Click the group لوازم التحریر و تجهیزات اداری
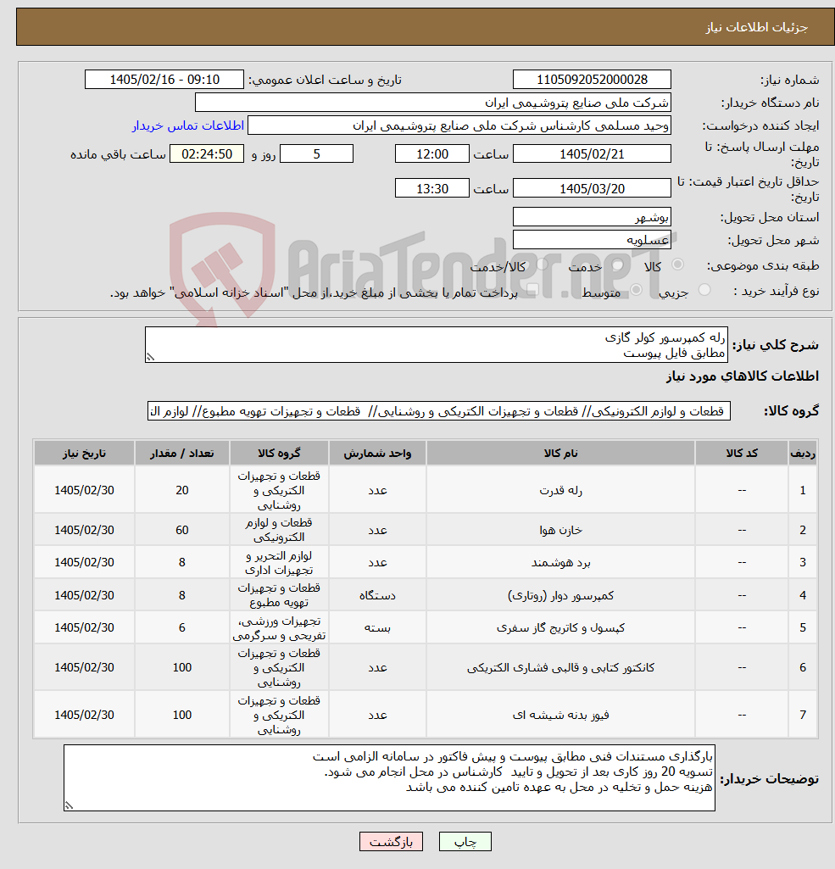Image resolution: width=835 pixels, height=869 pixels. (x=279, y=563)
